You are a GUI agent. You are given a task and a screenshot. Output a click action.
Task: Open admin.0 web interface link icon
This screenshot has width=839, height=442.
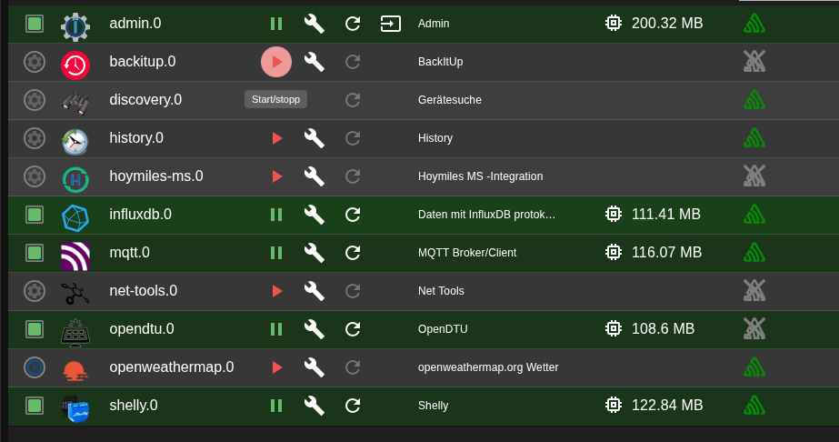pyautogui.click(x=390, y=24)
